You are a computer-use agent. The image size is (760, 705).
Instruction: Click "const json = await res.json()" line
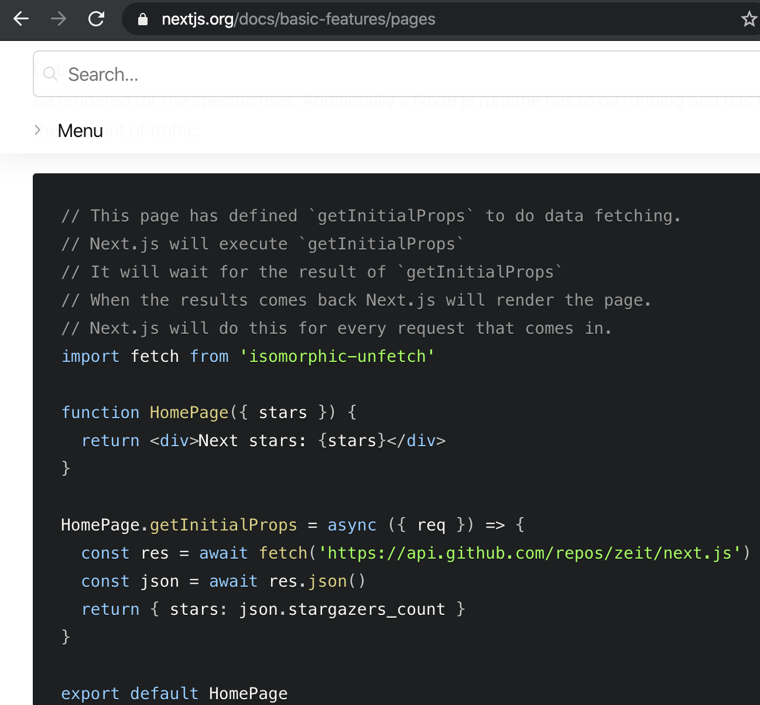pos(224,581)
